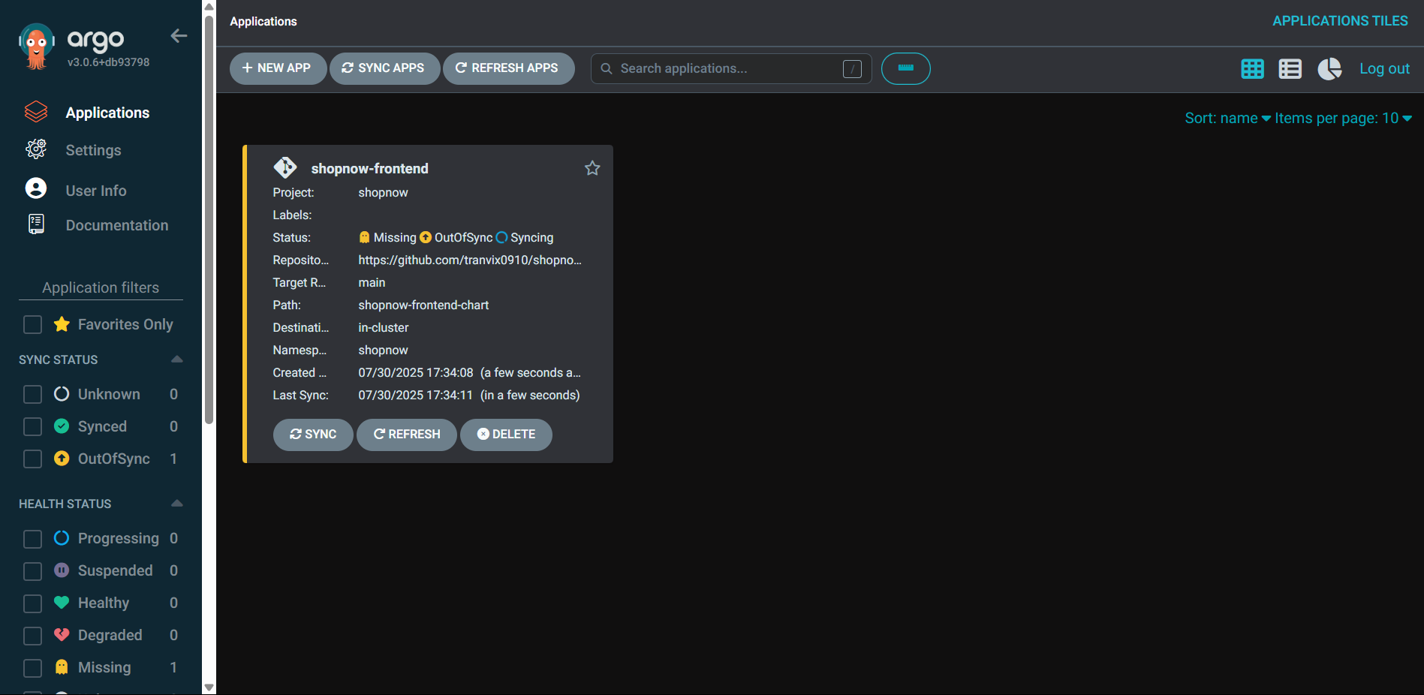This screenshot has height=695, width=1424.
Task: Favorite shopnow-frontend with the star icon
Action: 592,168
